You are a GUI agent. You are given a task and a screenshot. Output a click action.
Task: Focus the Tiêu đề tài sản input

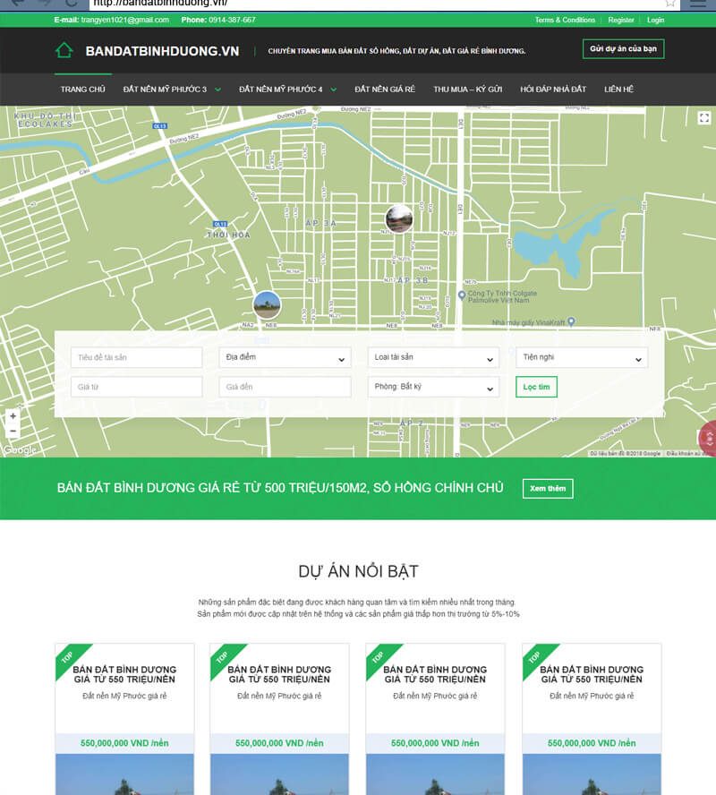136,358
